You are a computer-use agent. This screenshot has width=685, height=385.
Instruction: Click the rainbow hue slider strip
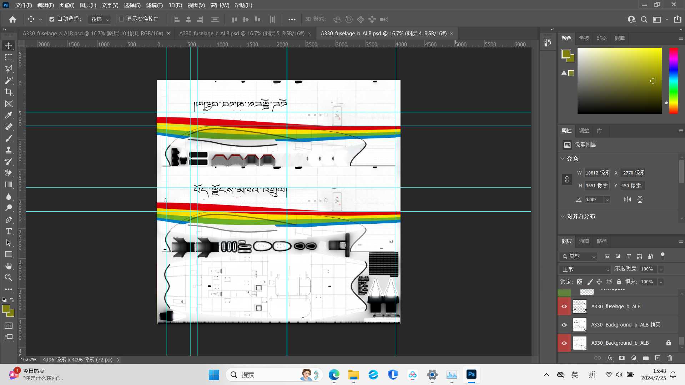click(673, 81)
